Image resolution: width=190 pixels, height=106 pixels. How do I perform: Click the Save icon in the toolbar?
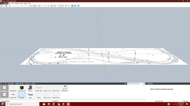[1, 6]
